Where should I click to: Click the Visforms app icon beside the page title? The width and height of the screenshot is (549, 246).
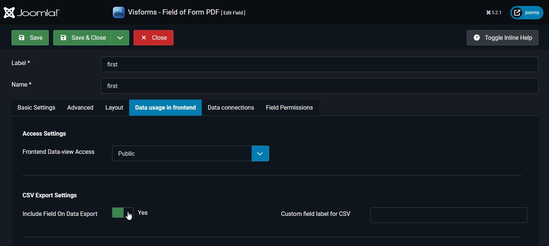pyautogui.click(x=118, y=12)
